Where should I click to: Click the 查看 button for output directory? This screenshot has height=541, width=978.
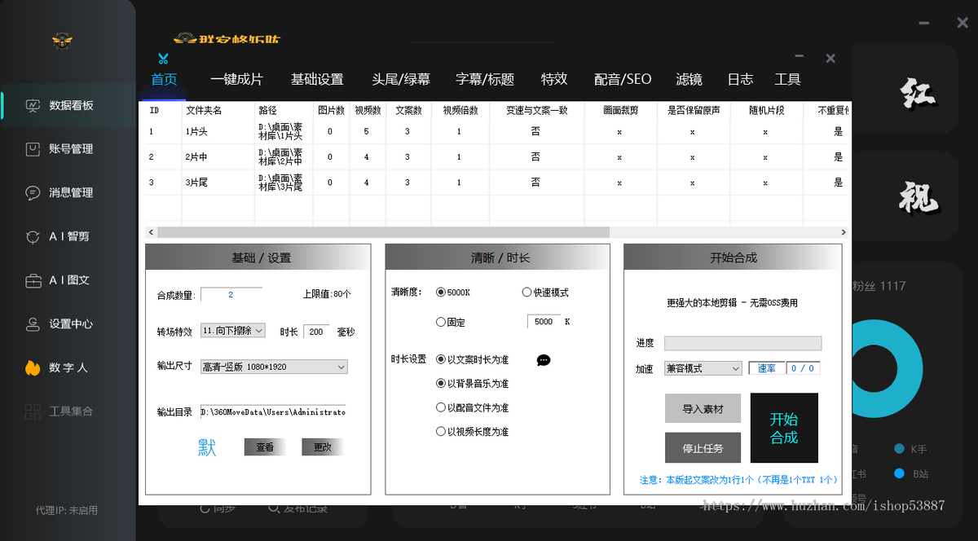[x=265, y=447]
